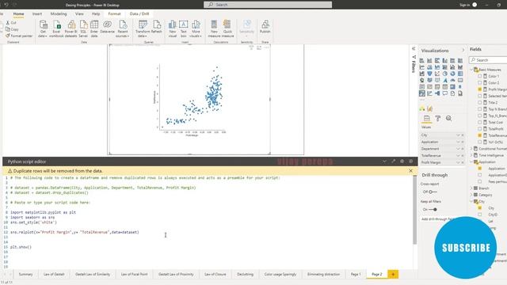
Task: Connect to SQL Server source
Action: point(83,28)
